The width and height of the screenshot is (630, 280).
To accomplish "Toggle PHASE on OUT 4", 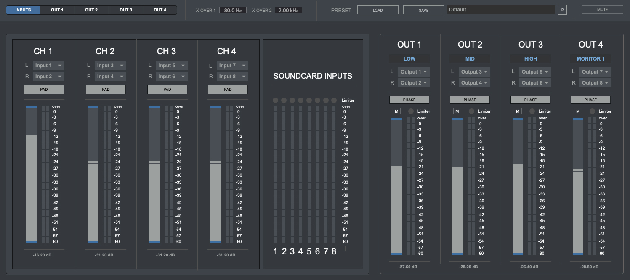I will pyautogui.click(x=590, y=100).
